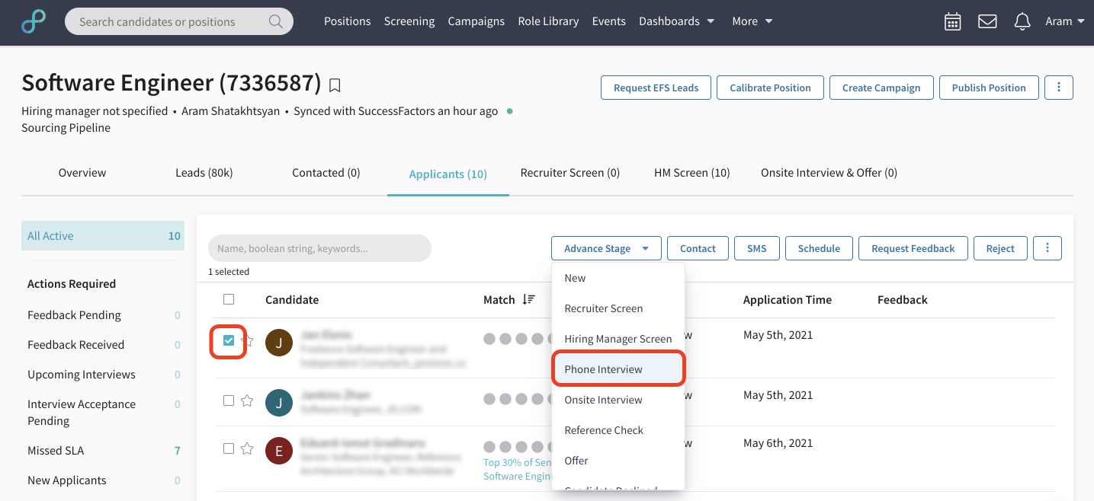Uncheck the selected candidate's checkbox
The height and width of the screenshot is (501, 1094).
pyautogui.click(x=229, y=340)
